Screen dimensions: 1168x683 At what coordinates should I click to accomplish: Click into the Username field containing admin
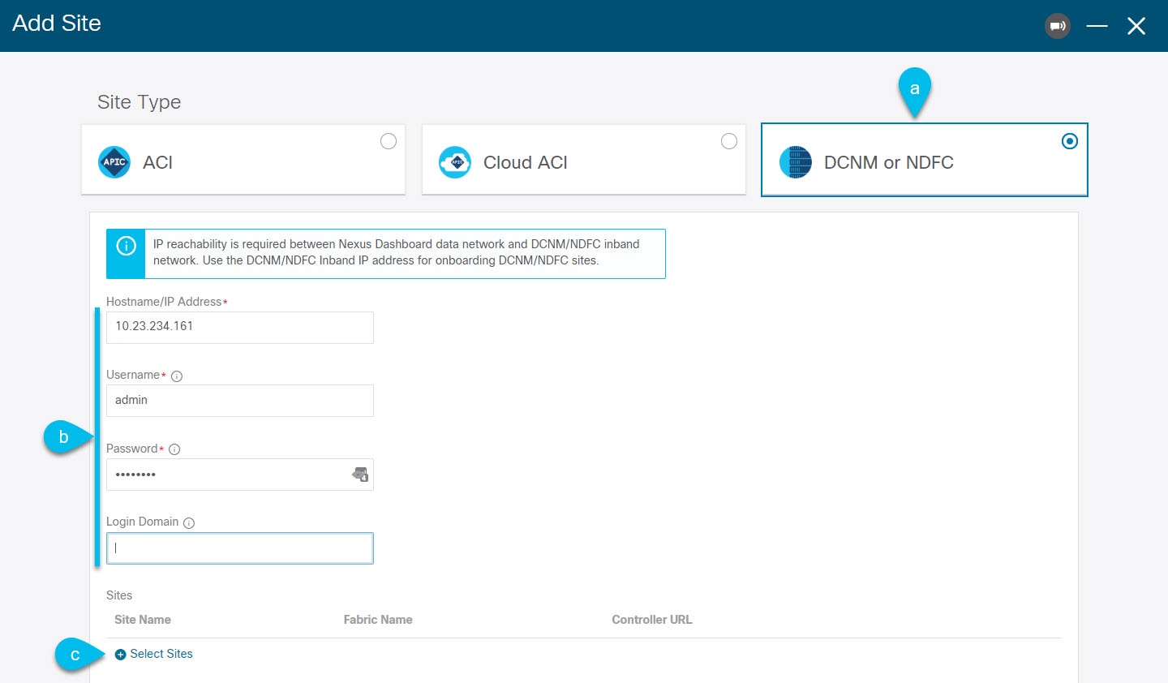[x=240, y=401]
